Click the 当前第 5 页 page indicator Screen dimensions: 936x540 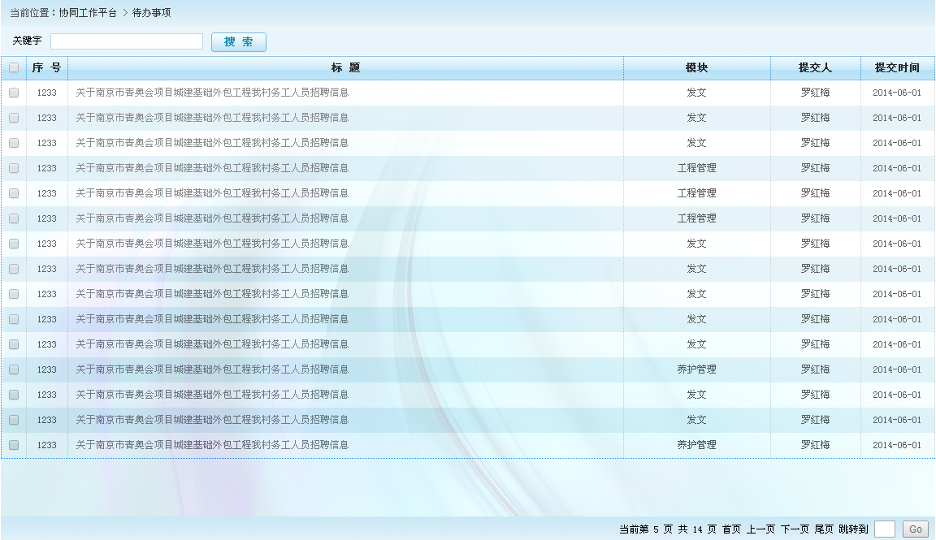pos(646,529)
